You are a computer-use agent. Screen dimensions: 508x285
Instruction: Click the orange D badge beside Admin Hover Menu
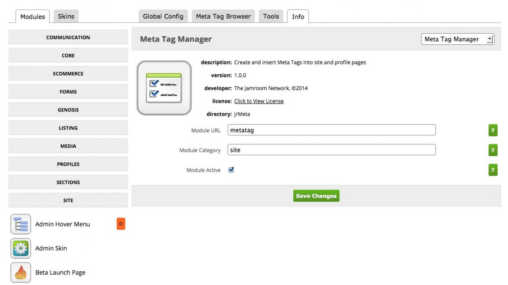point(121,224)
